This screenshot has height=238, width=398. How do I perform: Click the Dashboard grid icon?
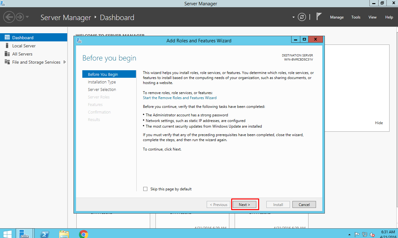[7, 37]
